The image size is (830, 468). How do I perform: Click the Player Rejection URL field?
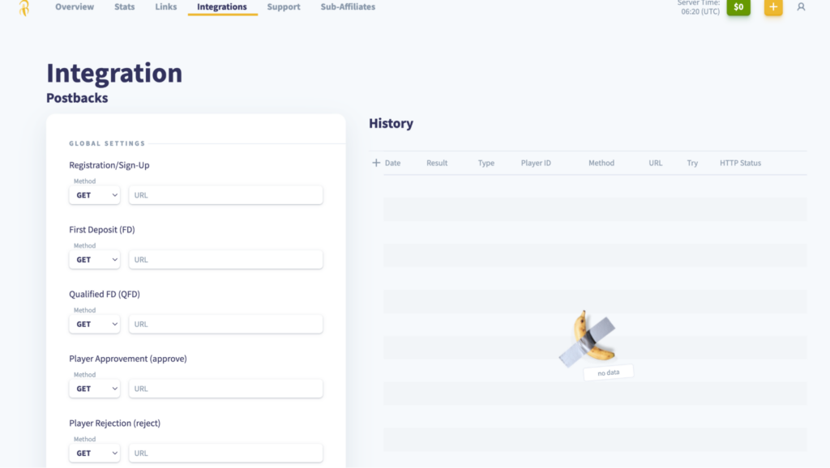(x=225, y=453)
